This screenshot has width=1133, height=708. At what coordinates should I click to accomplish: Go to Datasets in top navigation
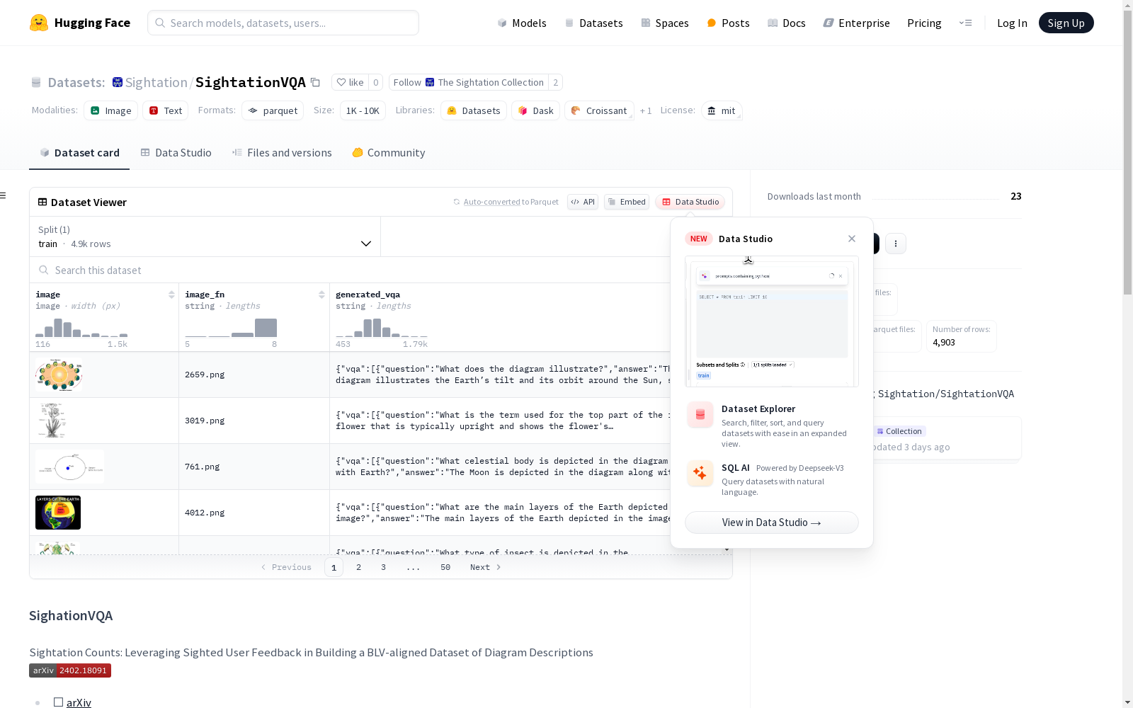point(593,23)
